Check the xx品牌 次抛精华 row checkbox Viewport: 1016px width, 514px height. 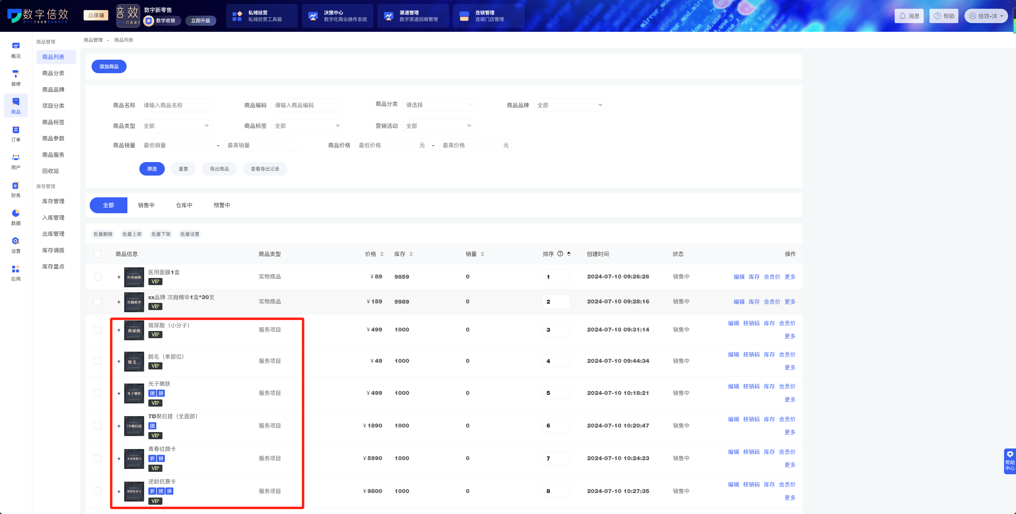pos(97,302)
